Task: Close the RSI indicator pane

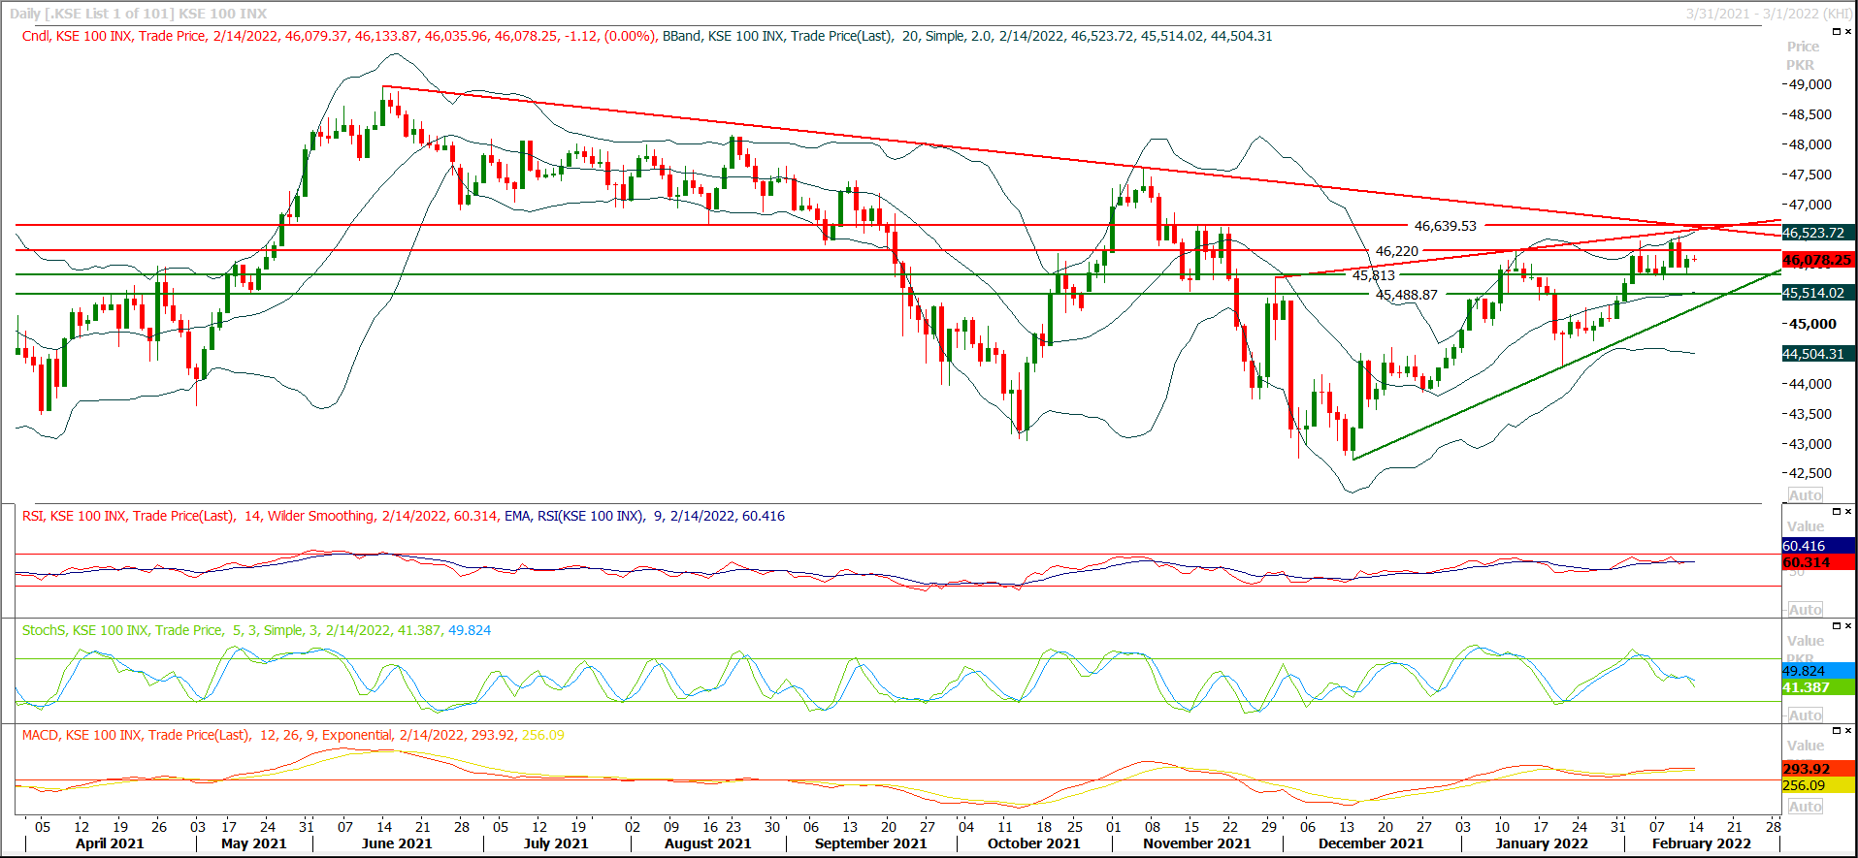Action: tap(1847, 511)
